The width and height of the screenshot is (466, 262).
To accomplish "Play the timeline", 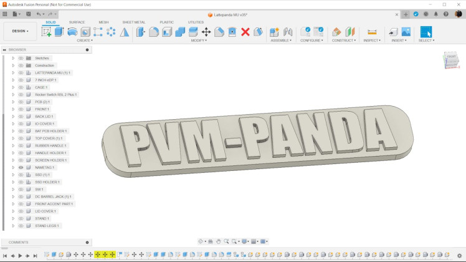I will [20, 256].
